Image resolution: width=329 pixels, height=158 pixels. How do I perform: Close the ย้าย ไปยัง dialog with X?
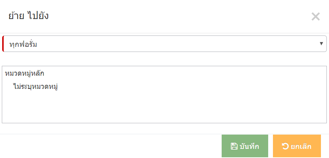[x=315, y=16]
